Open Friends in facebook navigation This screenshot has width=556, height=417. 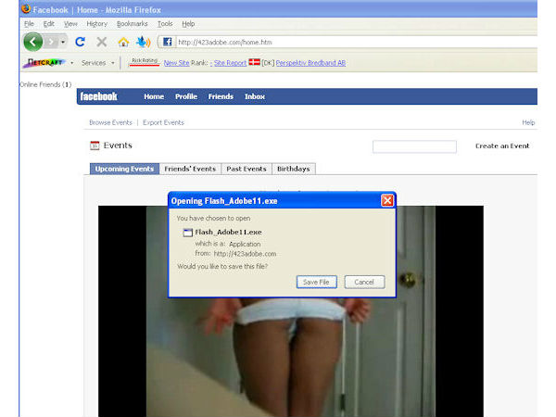[x=221, y=96]
